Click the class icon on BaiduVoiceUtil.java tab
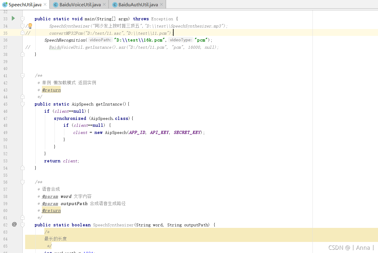This screenshot has height=253, width=378. click(56, 4)
